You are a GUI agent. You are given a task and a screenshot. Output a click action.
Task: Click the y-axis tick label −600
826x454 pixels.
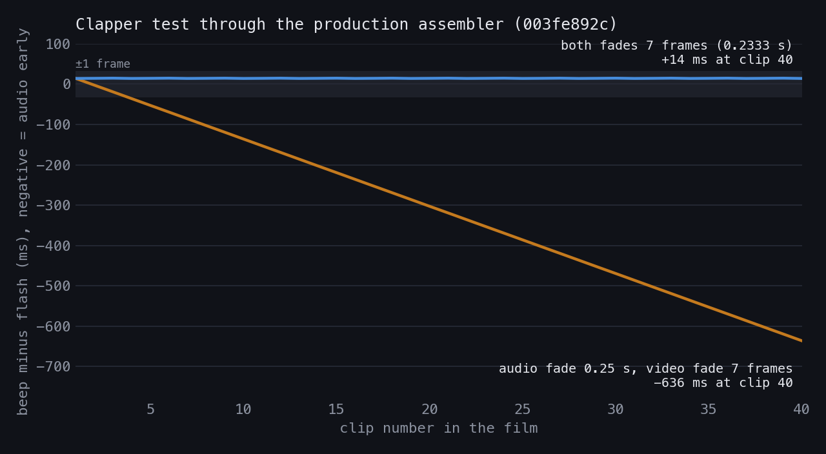click(x=54, y=326)
